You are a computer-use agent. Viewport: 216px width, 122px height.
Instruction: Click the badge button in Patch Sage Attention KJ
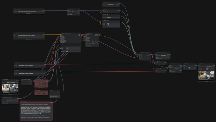70,15
